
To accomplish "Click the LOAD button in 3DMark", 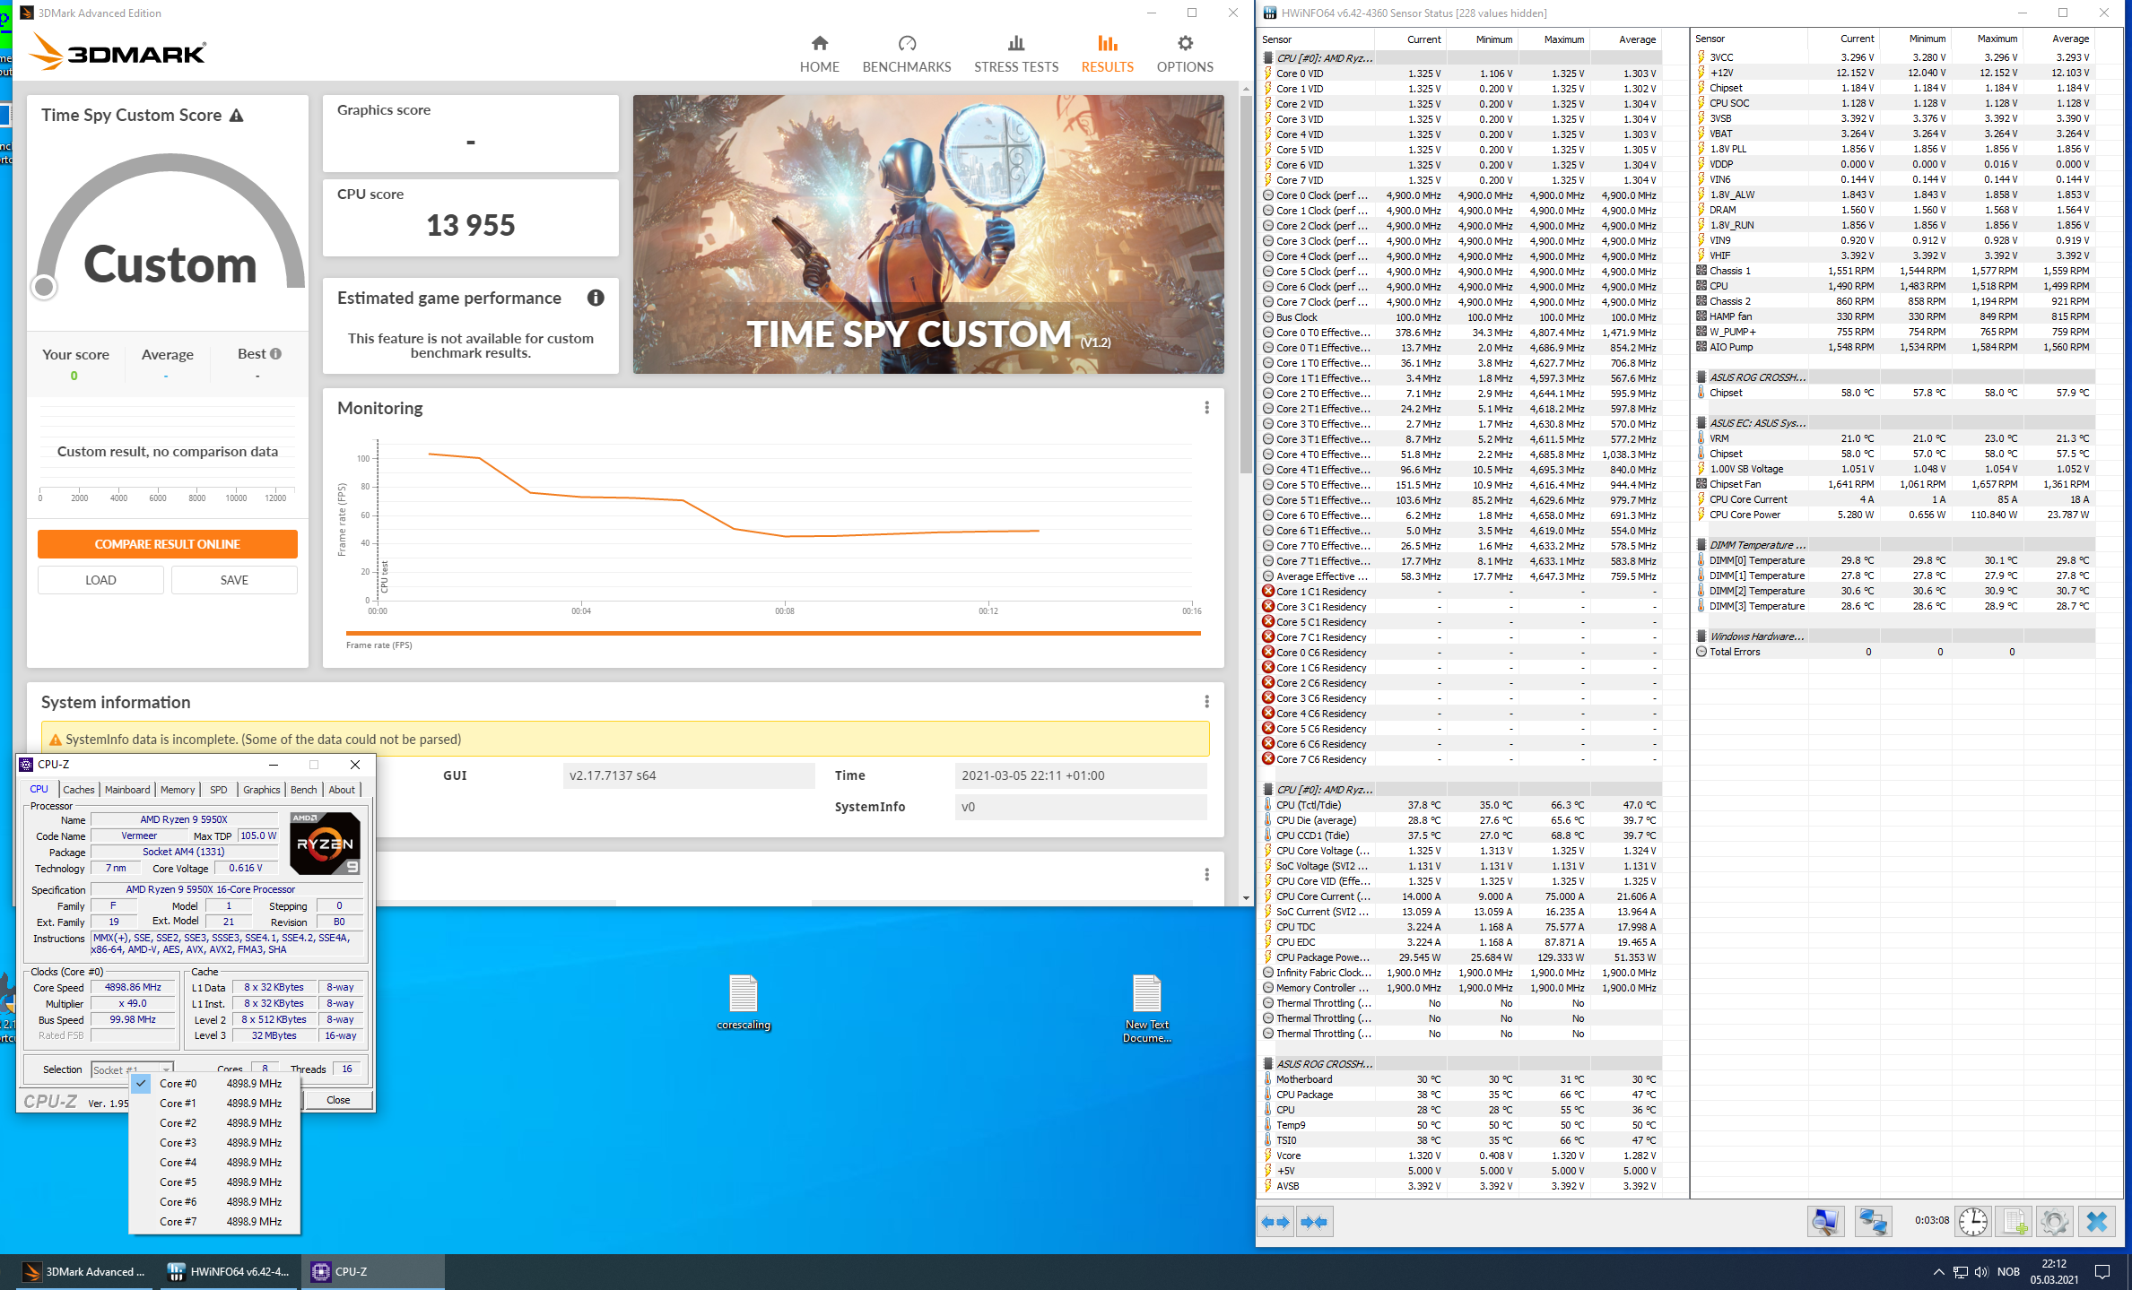I will pos(100,580).
